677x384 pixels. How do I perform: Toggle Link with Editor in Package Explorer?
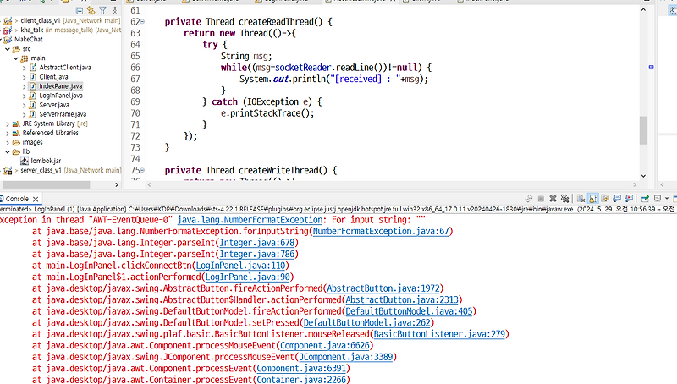[91, 10]
